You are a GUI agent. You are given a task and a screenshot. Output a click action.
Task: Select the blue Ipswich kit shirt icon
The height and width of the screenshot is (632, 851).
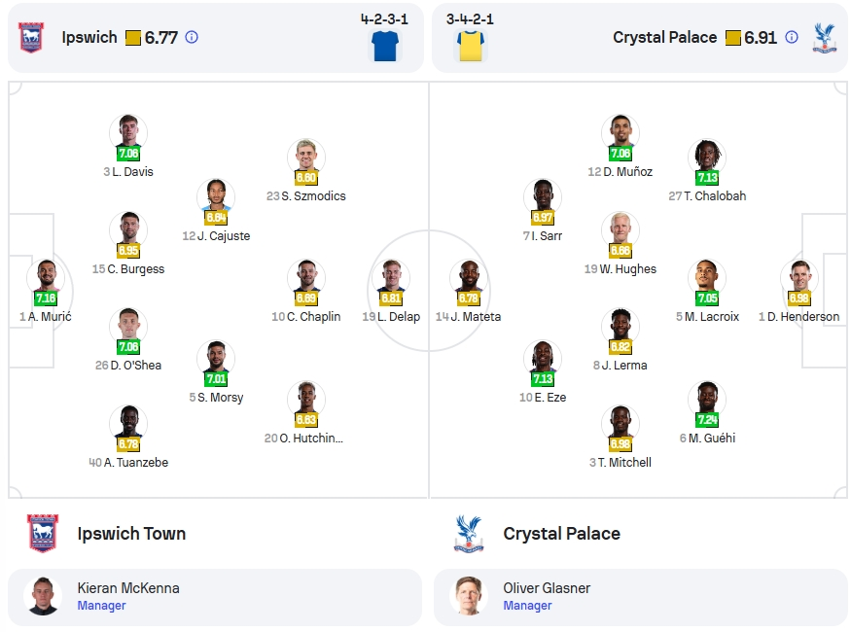point(385,46)
